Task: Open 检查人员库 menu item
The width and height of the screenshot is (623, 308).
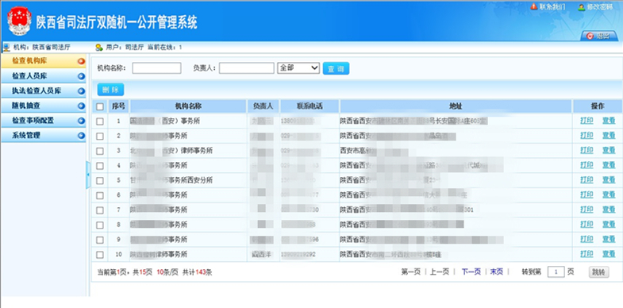Action: 44,76
